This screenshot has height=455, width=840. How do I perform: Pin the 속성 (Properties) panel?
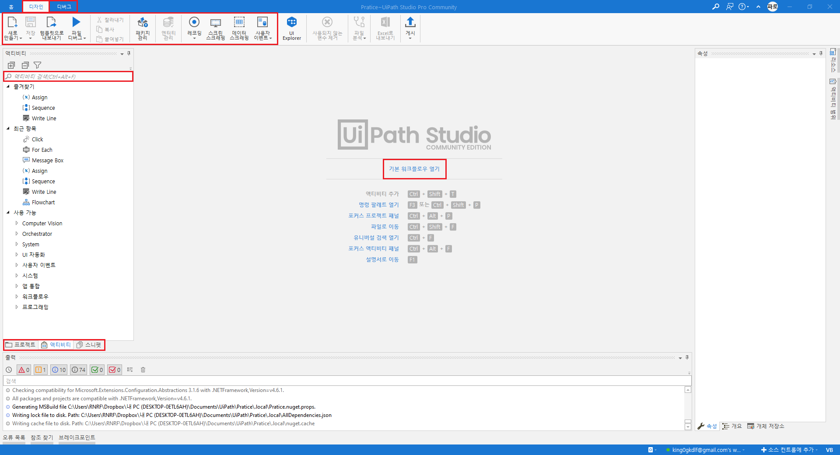(821, 53)
